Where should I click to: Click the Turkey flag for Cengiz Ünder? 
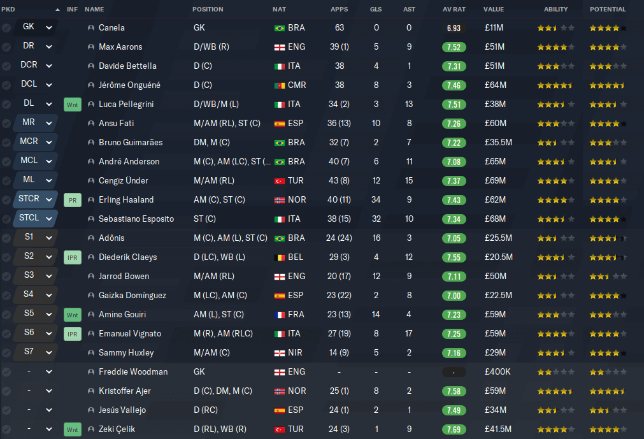coord(279,181)
